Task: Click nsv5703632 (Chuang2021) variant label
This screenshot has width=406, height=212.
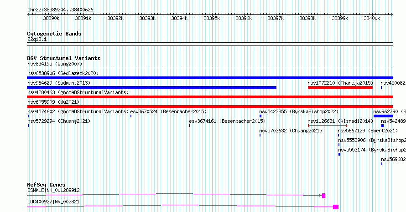Action: coord(291,131)
